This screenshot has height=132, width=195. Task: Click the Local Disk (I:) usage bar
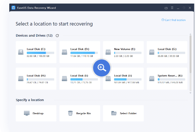[84, 79]
